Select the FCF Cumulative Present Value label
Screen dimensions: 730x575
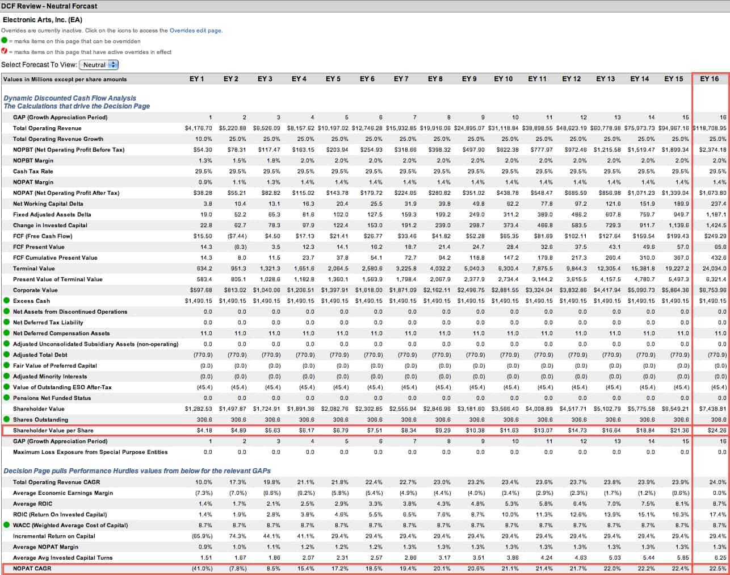click(x=55, y=257)
